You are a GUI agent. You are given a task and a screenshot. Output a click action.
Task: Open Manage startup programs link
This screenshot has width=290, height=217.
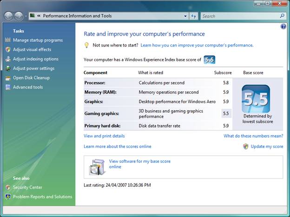pos(38,40)
